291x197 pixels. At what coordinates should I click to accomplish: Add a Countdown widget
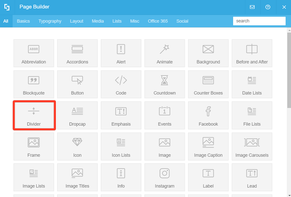point(165,84)
